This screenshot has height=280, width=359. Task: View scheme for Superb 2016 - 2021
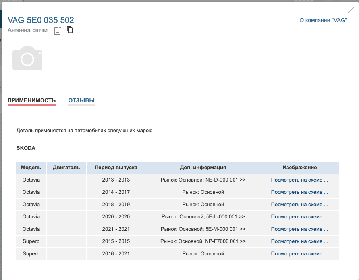[x=299, y=254]
